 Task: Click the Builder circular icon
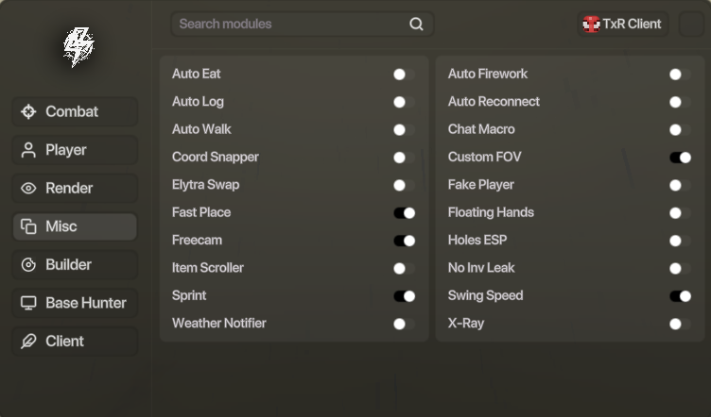pos(28,264)
